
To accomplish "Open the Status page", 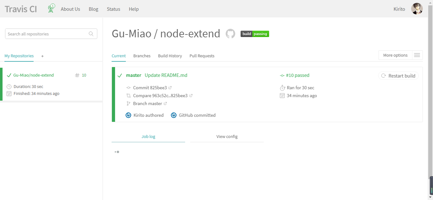I will click(113, 9).
